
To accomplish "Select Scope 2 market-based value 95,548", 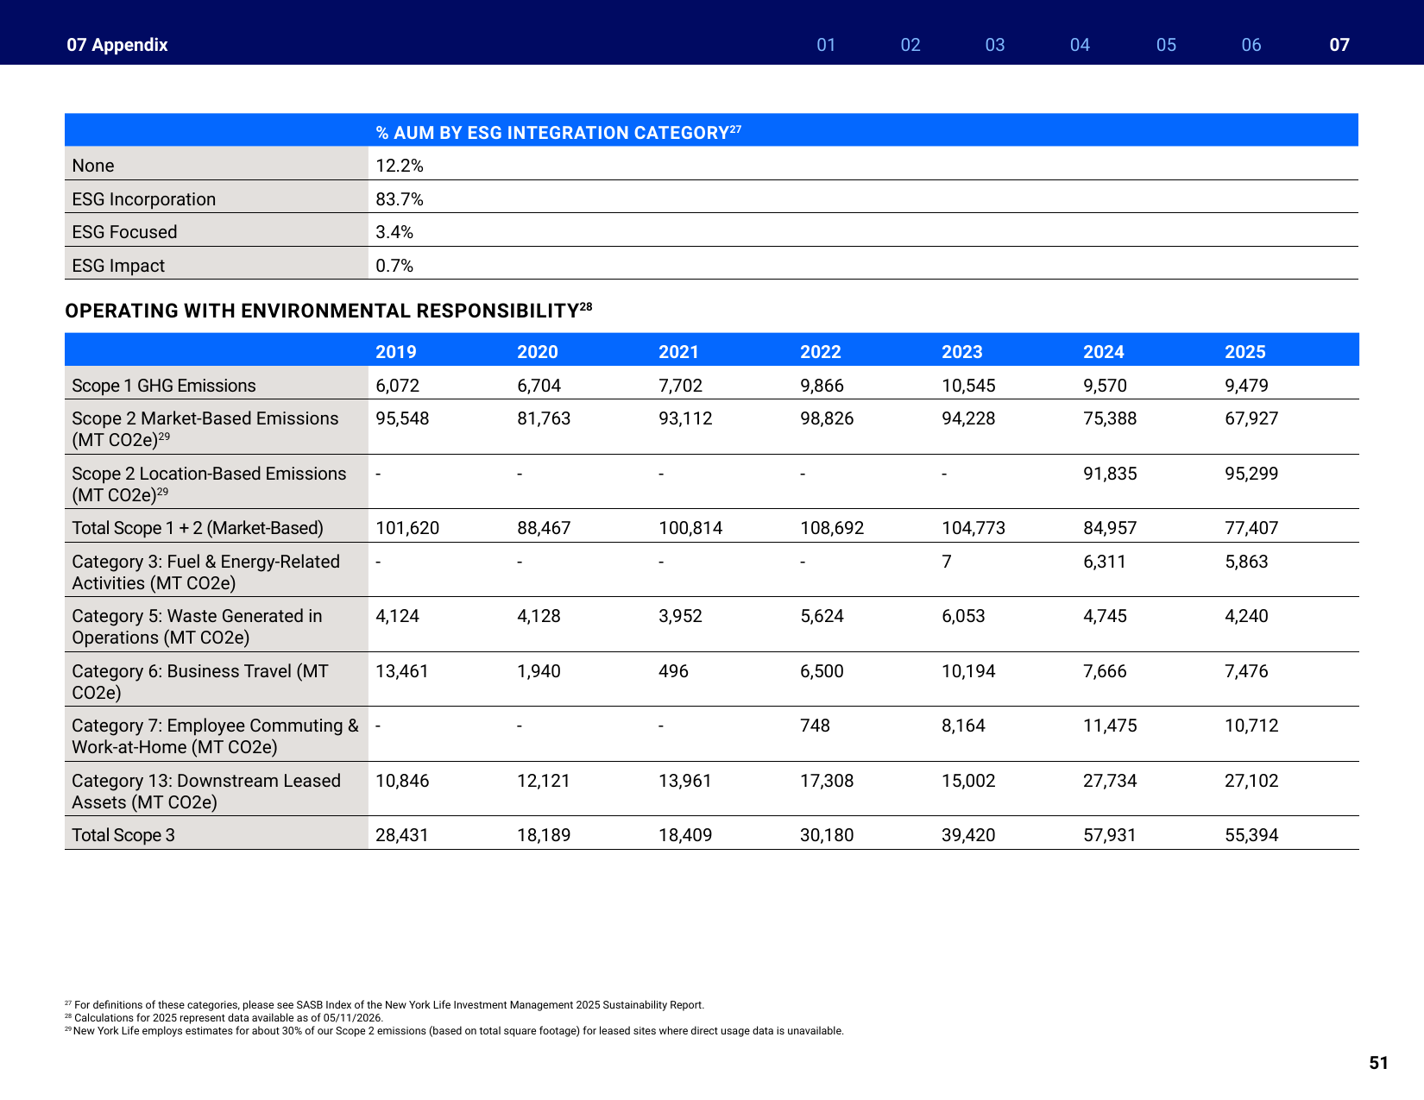I will point(402,418).
